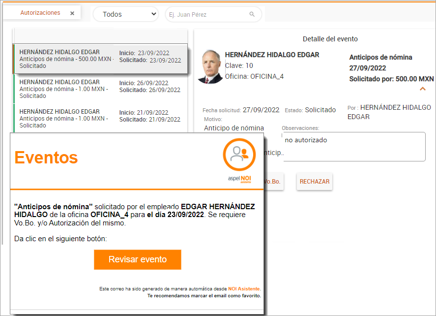Click the magnifier search icon

click(252, 14)
